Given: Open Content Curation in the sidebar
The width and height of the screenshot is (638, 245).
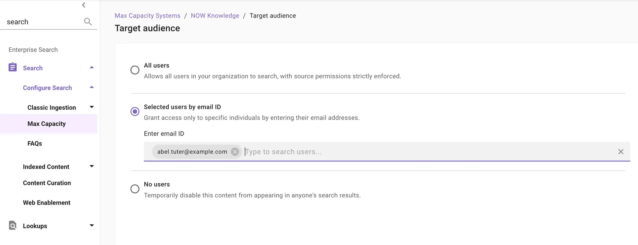Looking at the screenshot, I should click(x=47, y=183).
